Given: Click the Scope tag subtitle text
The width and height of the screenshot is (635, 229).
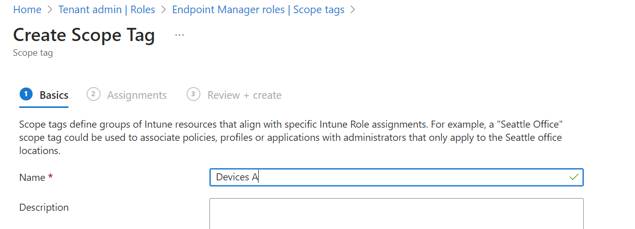Looking at the screenshot, I should coord(32,53).
